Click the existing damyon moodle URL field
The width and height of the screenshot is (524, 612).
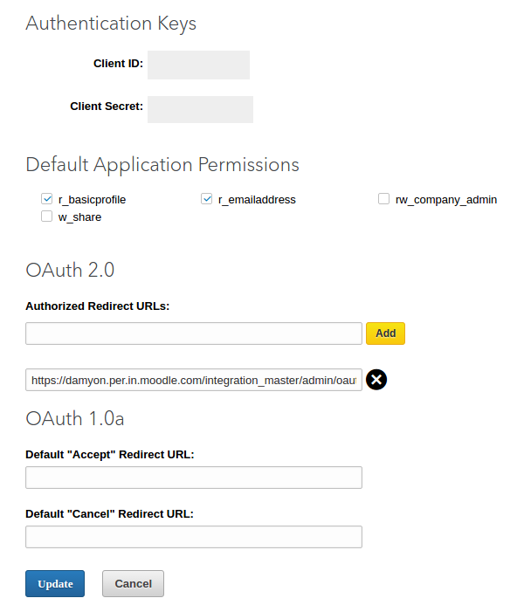pyautogui.click(x=193, y=380)
